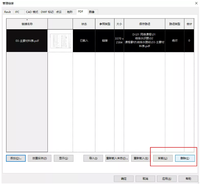The height and width of the screenshot is (185, 200).
Task: Click the 重新载入来自(F)... button
Action: pyautogui.click(x=117, y=158)
